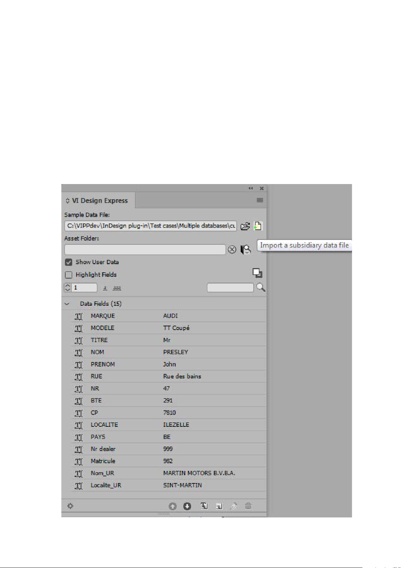The height and width of the screenshot is (568, 401).
Task: Click the create text object icon
Action: [204, 506]
